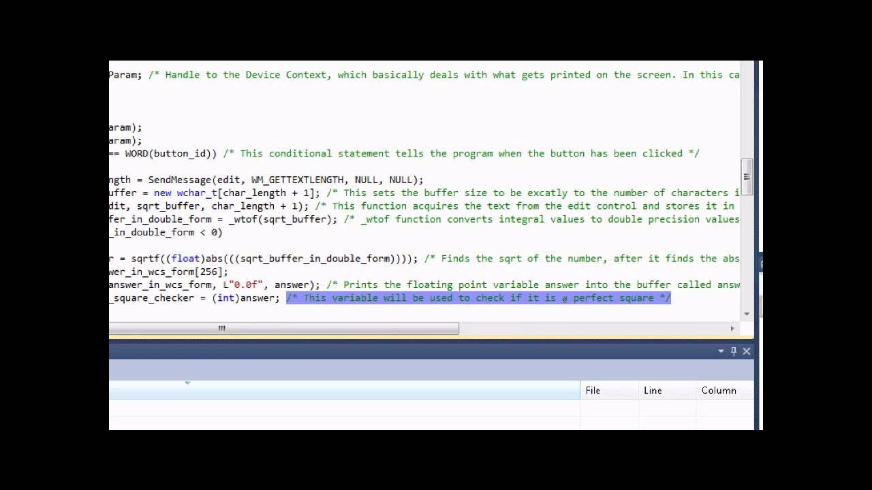This screenshot has width=872, height=490.
Task: Click the highlighted header with the sort arrow
Action: pyautogui.click(x=345, y=391)
